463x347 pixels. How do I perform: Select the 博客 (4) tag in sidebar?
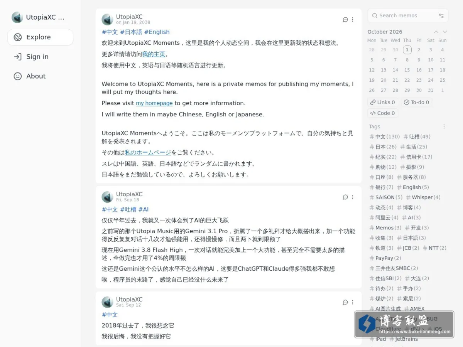[409, 207]
